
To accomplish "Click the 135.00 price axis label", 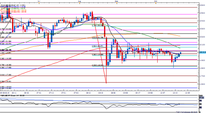I will pos(202,13).
